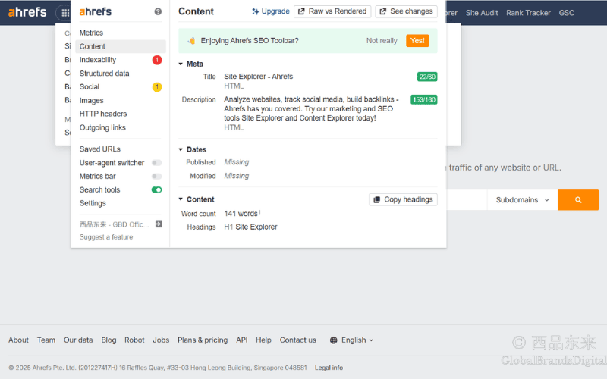Click H1 Site Explorer heading text

point(250,227)
